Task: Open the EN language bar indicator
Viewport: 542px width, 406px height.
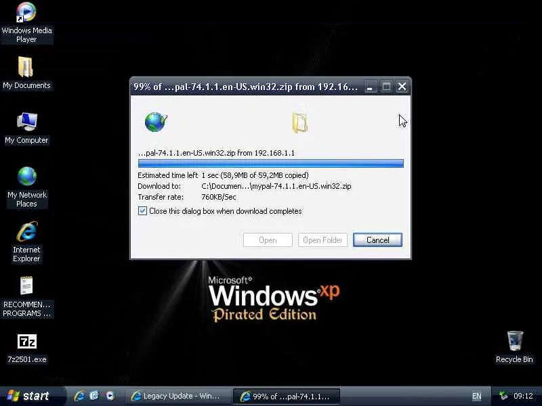Action: (477, 396)
